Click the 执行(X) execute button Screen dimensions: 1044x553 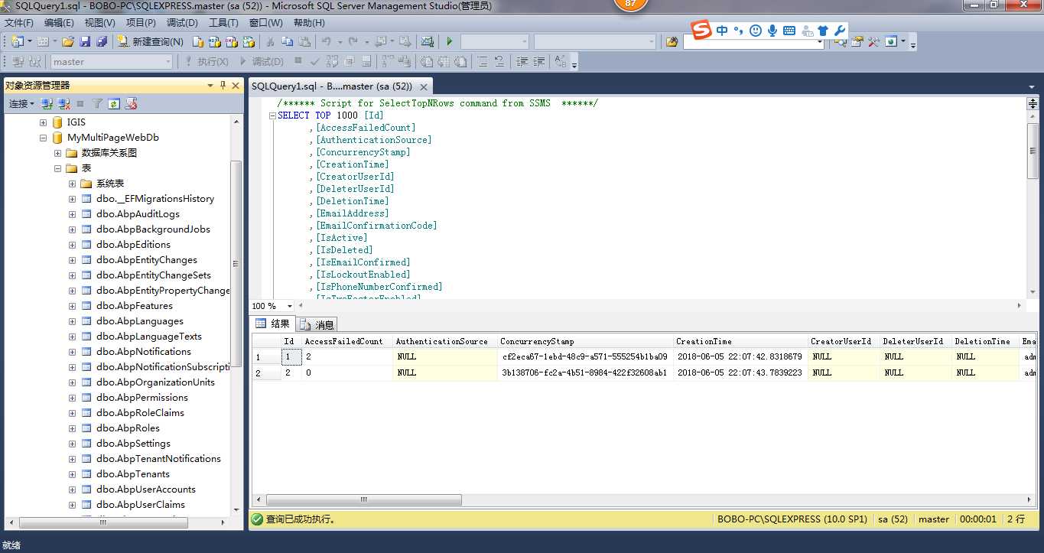pos(207,61)
